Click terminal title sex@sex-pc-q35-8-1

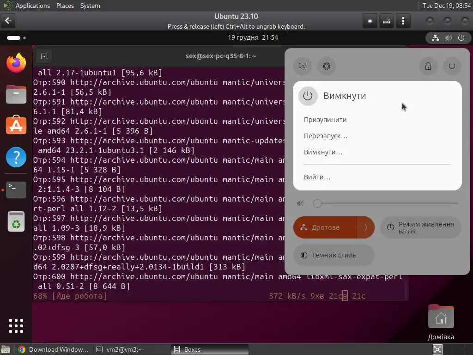tap(220, 56)
